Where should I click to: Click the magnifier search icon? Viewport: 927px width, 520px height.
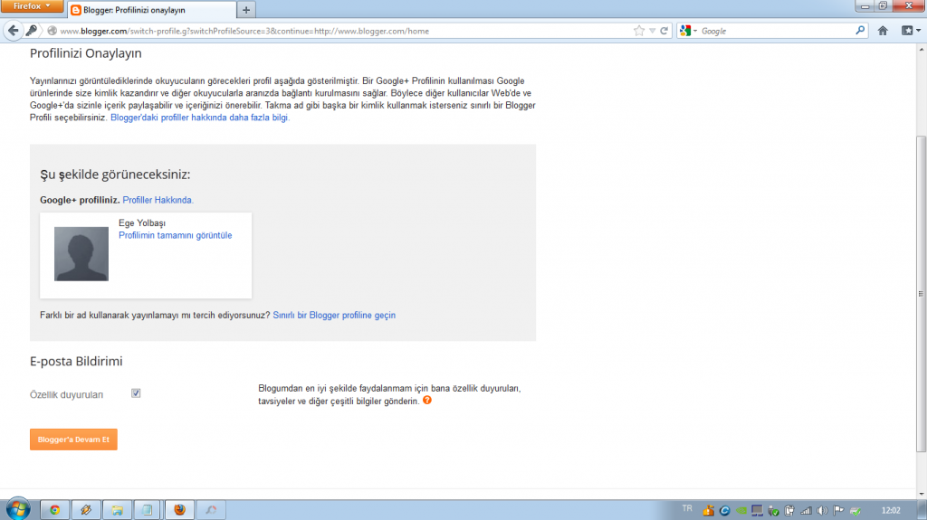[x=860, y=30]
